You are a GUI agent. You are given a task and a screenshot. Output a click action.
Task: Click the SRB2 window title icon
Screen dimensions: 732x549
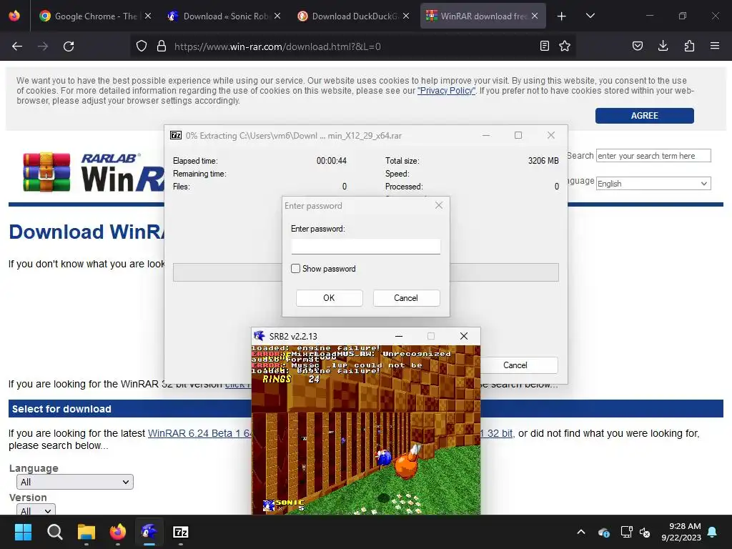tap(259, 336)
